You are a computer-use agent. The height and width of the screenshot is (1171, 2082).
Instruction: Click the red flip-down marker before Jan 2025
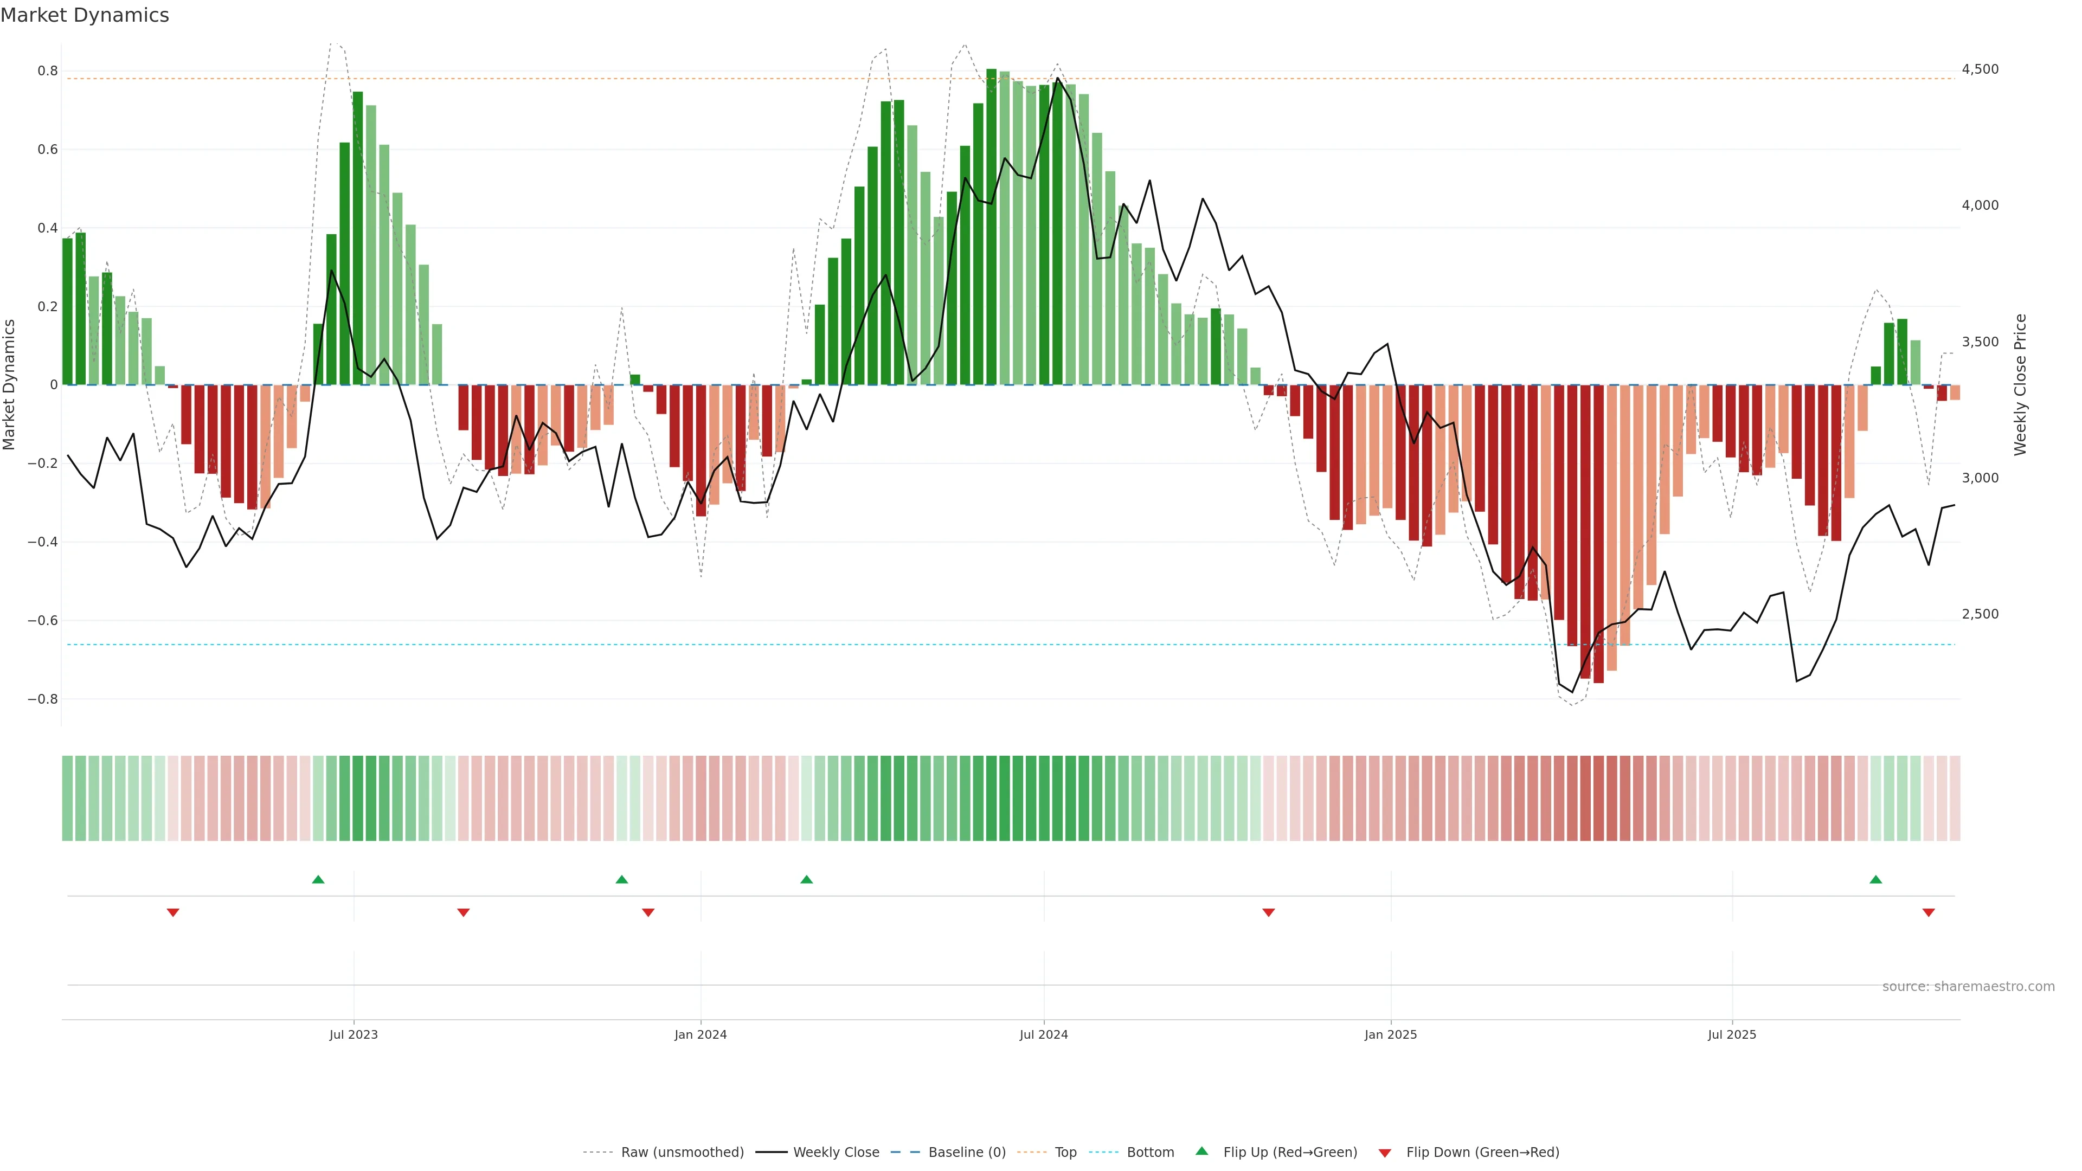click(1268, 912)
